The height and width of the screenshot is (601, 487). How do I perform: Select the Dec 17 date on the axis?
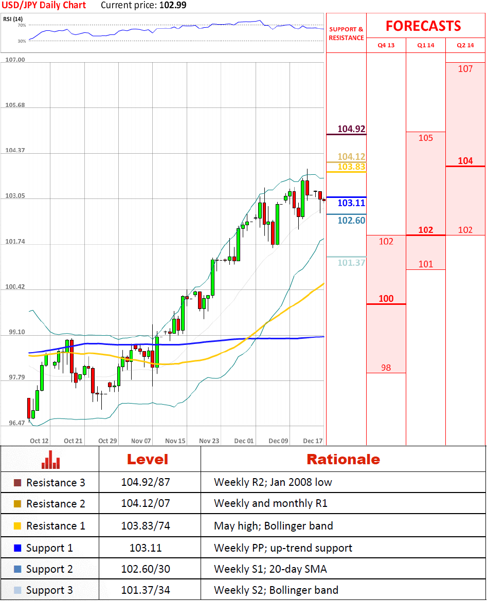tap(313, 441)
